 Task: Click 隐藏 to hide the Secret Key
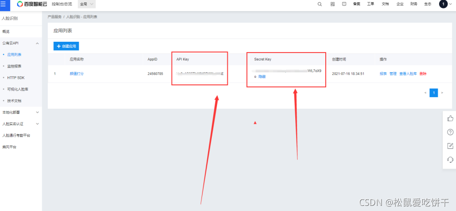[x=262, y=77]
